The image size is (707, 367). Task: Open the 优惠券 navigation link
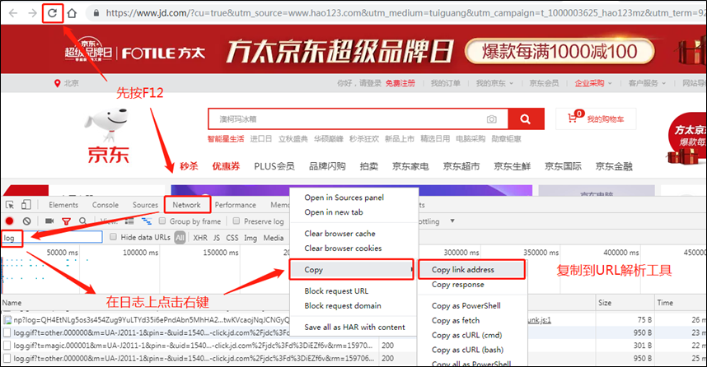click(x=226, y=166)
